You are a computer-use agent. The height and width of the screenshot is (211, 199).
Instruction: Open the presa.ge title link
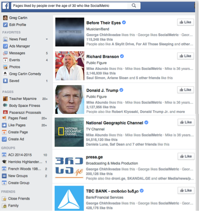(94, 157)
